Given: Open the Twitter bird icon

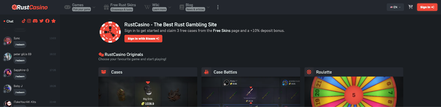Looking at the screenshot, I should click(x=41, y=21).
